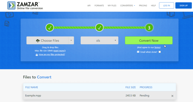This screenshot has width=193, height=102.
Task: Click the Zamzar logo icon
Action: (12, 5)
